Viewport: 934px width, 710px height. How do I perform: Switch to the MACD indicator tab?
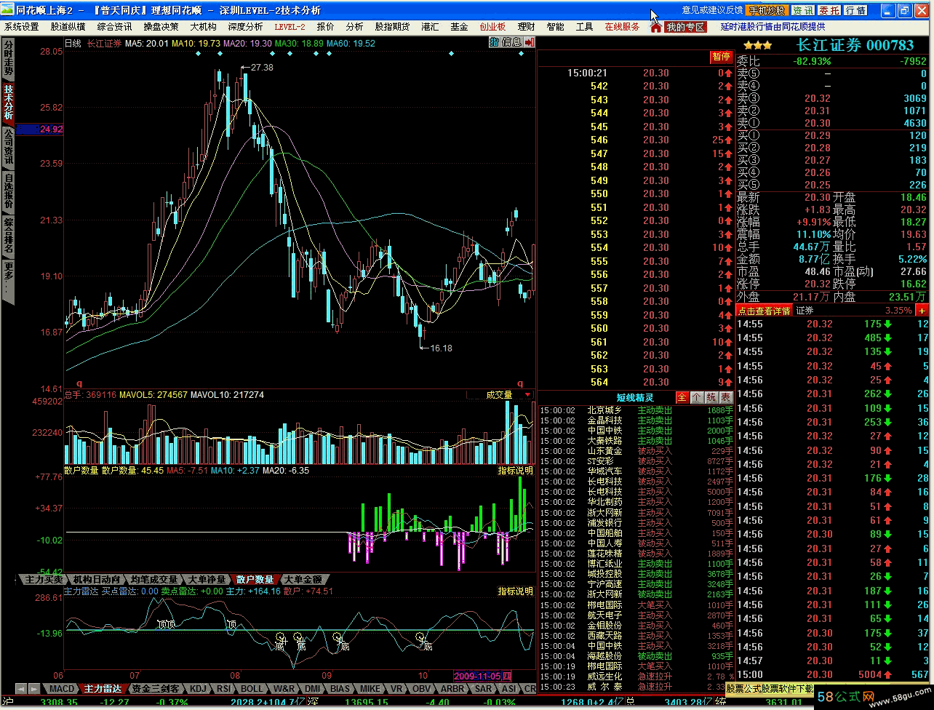coord(62,688)
